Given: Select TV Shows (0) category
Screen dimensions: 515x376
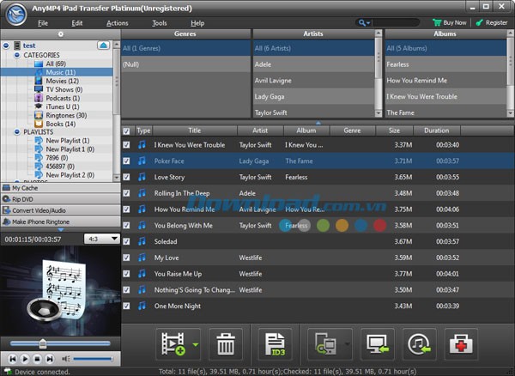Looking at the screenshot, I should tap(64, 89).
